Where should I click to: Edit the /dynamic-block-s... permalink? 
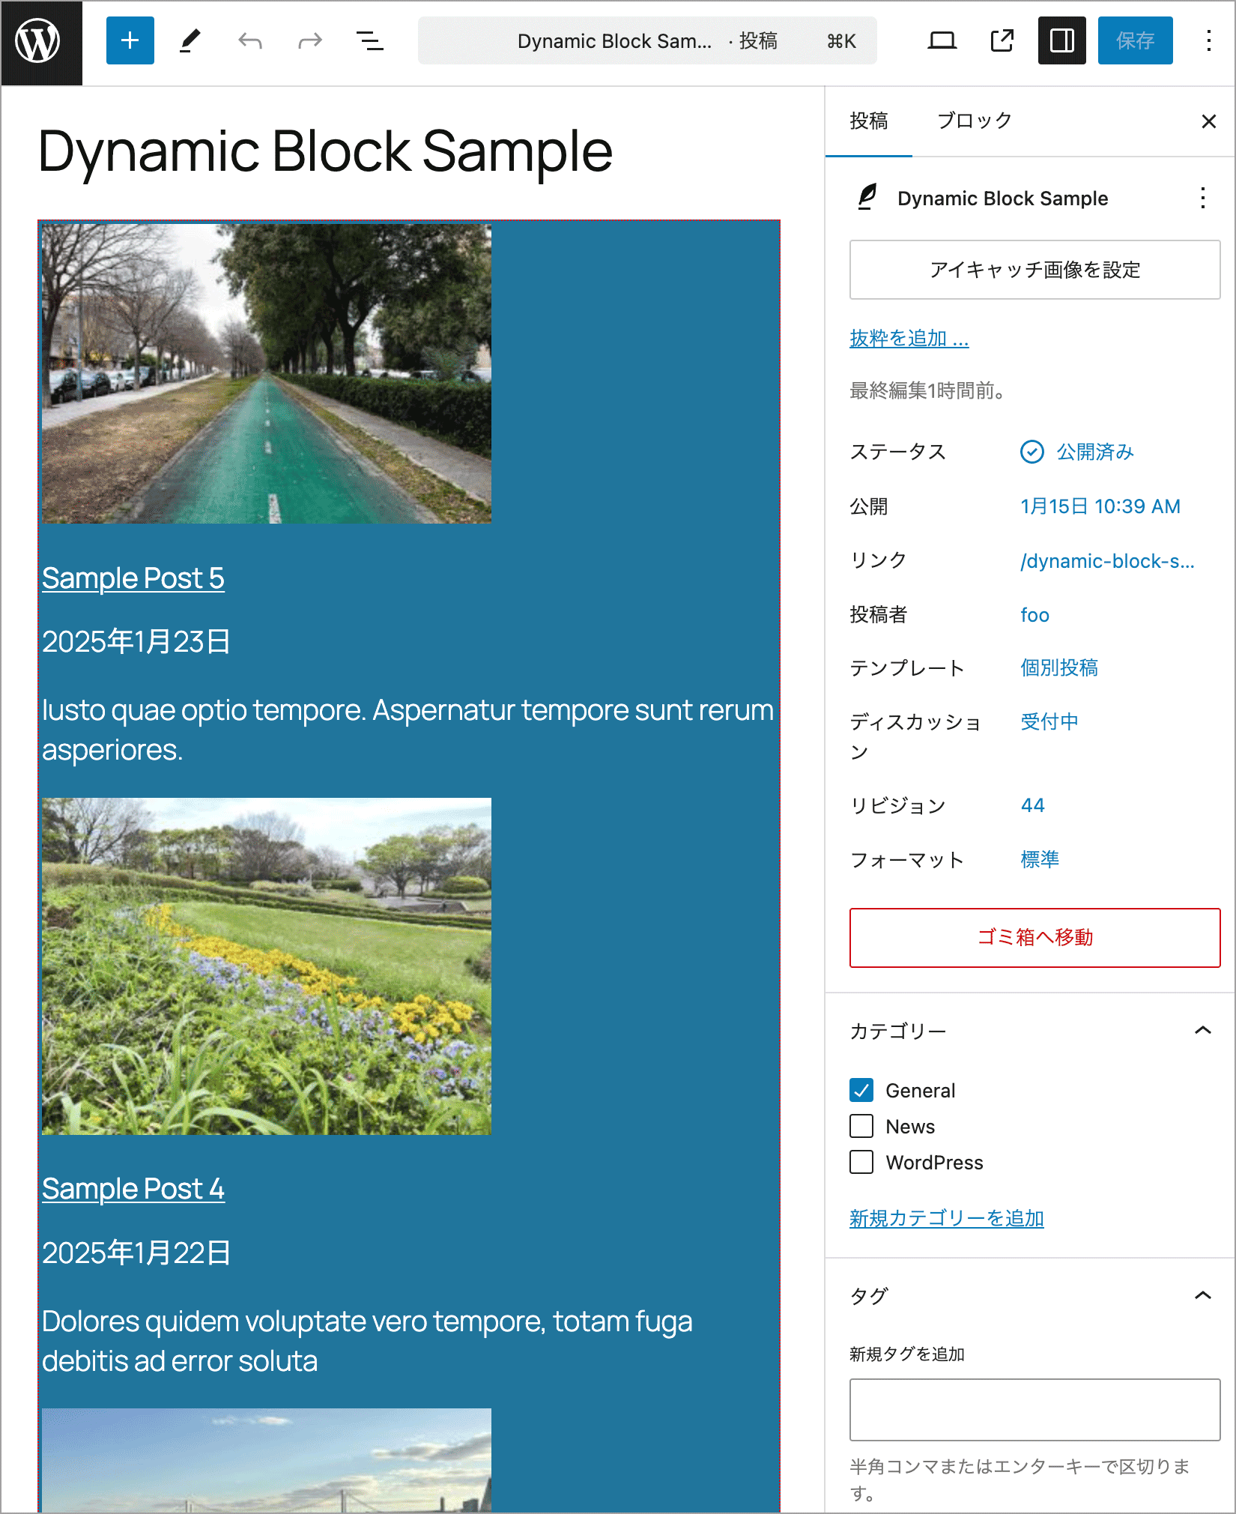(1107, 561)
